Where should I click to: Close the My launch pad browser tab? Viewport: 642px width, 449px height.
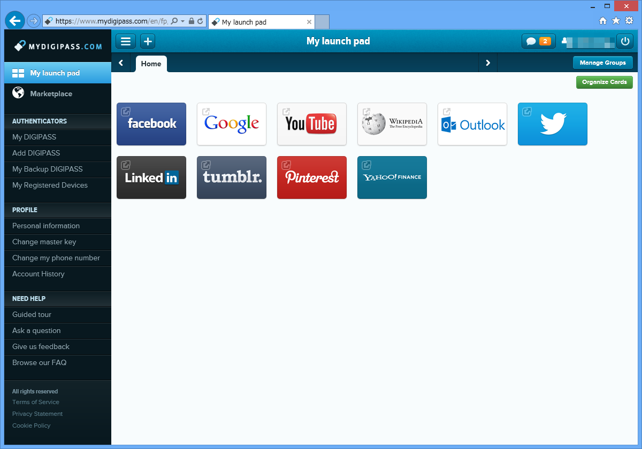click(309, 22)
